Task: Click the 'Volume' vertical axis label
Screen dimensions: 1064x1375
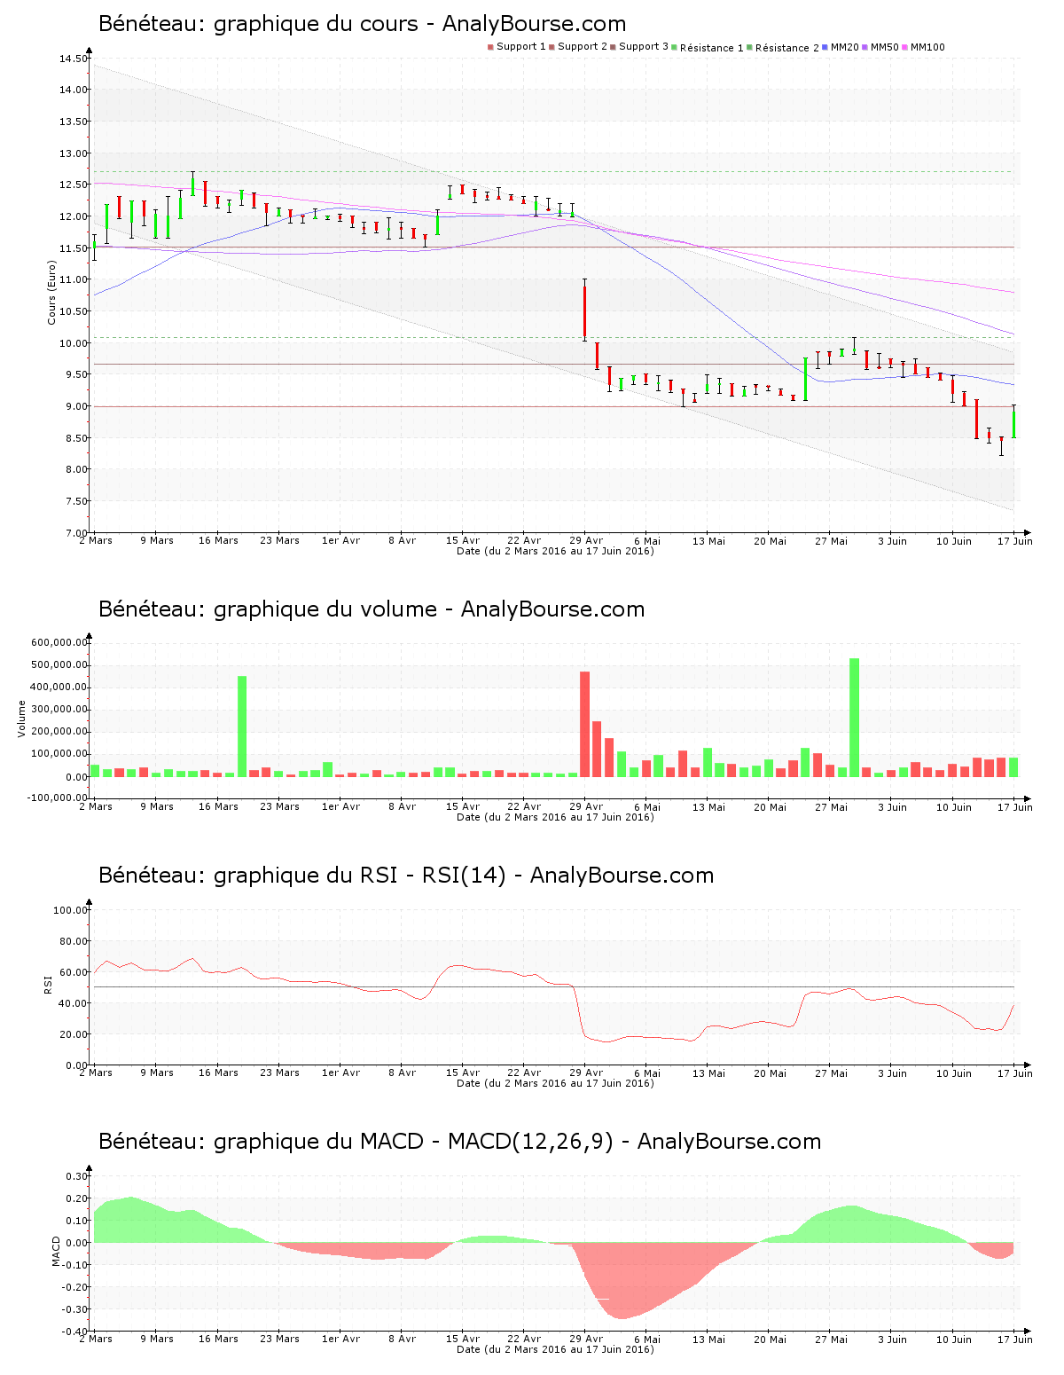Action: tap(22, 719)
